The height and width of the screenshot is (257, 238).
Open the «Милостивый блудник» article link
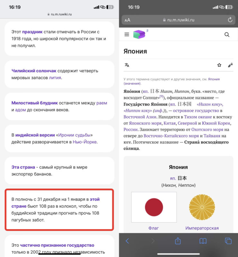[x=34, y=103]
